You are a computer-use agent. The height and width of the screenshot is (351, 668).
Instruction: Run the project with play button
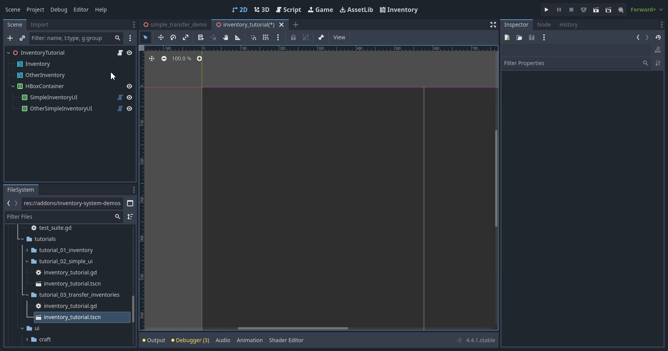point(546,10)
